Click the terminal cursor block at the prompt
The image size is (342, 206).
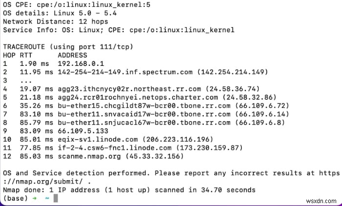56,198
